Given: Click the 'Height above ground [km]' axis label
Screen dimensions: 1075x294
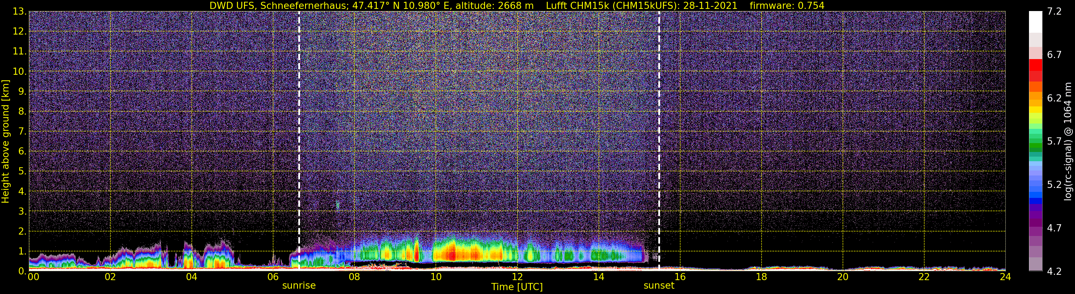Looking at the screenshot, I should point(5,141).
